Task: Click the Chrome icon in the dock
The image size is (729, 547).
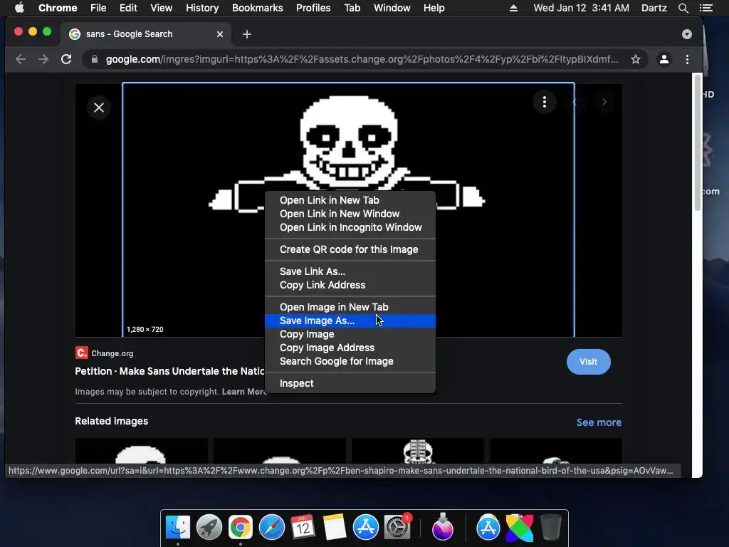Action: click(x=240, y=528)
